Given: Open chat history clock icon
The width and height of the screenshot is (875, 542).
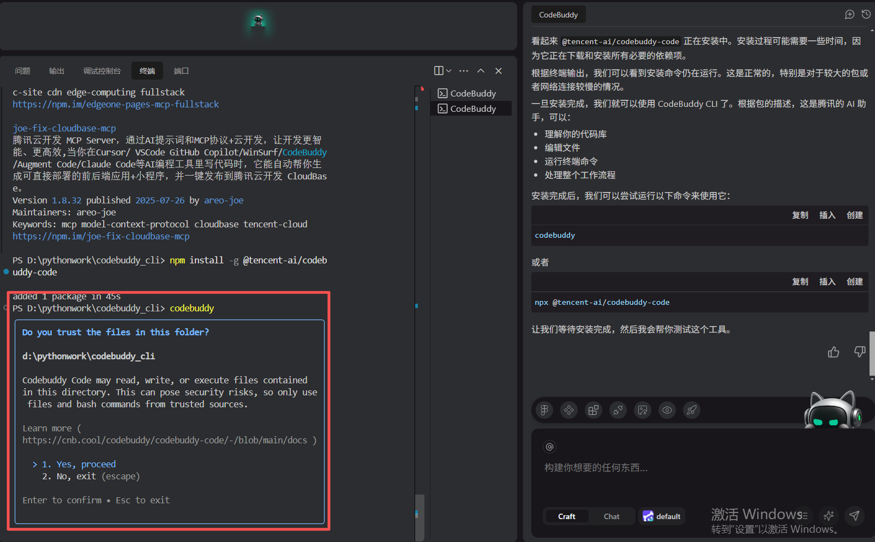Looking at the screenshot, I should coord(866,15).
